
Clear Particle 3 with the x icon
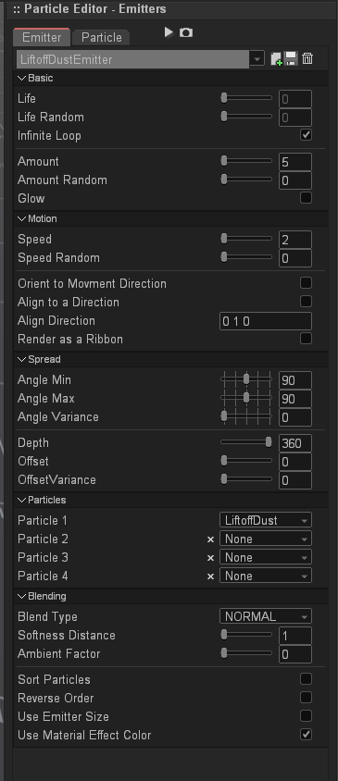pos(210,558)
